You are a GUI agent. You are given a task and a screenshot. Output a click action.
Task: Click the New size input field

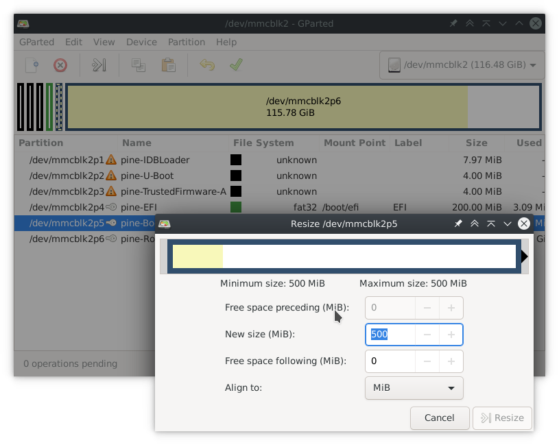[390, 335]
